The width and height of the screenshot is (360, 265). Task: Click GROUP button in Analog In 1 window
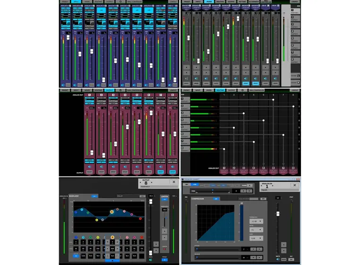[284, 259]
